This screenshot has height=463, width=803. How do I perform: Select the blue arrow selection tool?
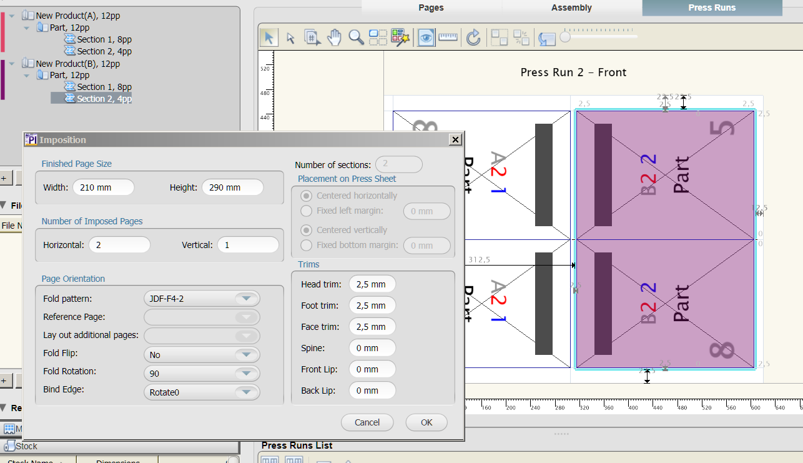coord(268,37)
